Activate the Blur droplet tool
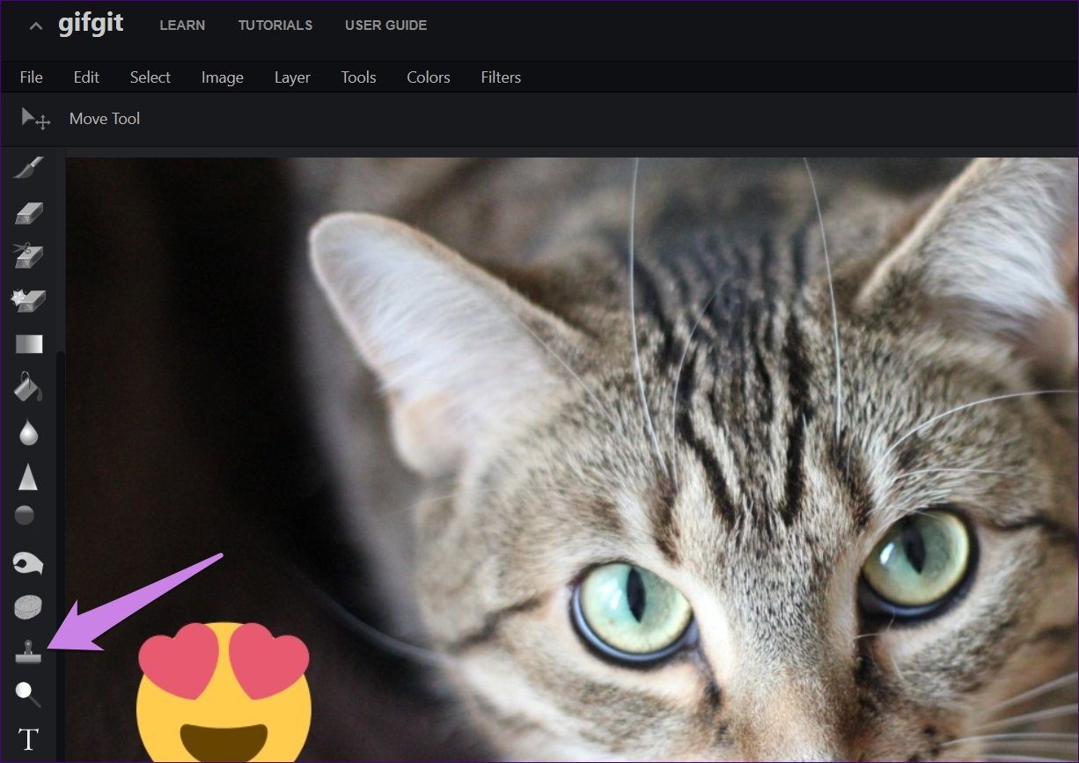This screenshot has height=763, width=1079. [28, 431]
